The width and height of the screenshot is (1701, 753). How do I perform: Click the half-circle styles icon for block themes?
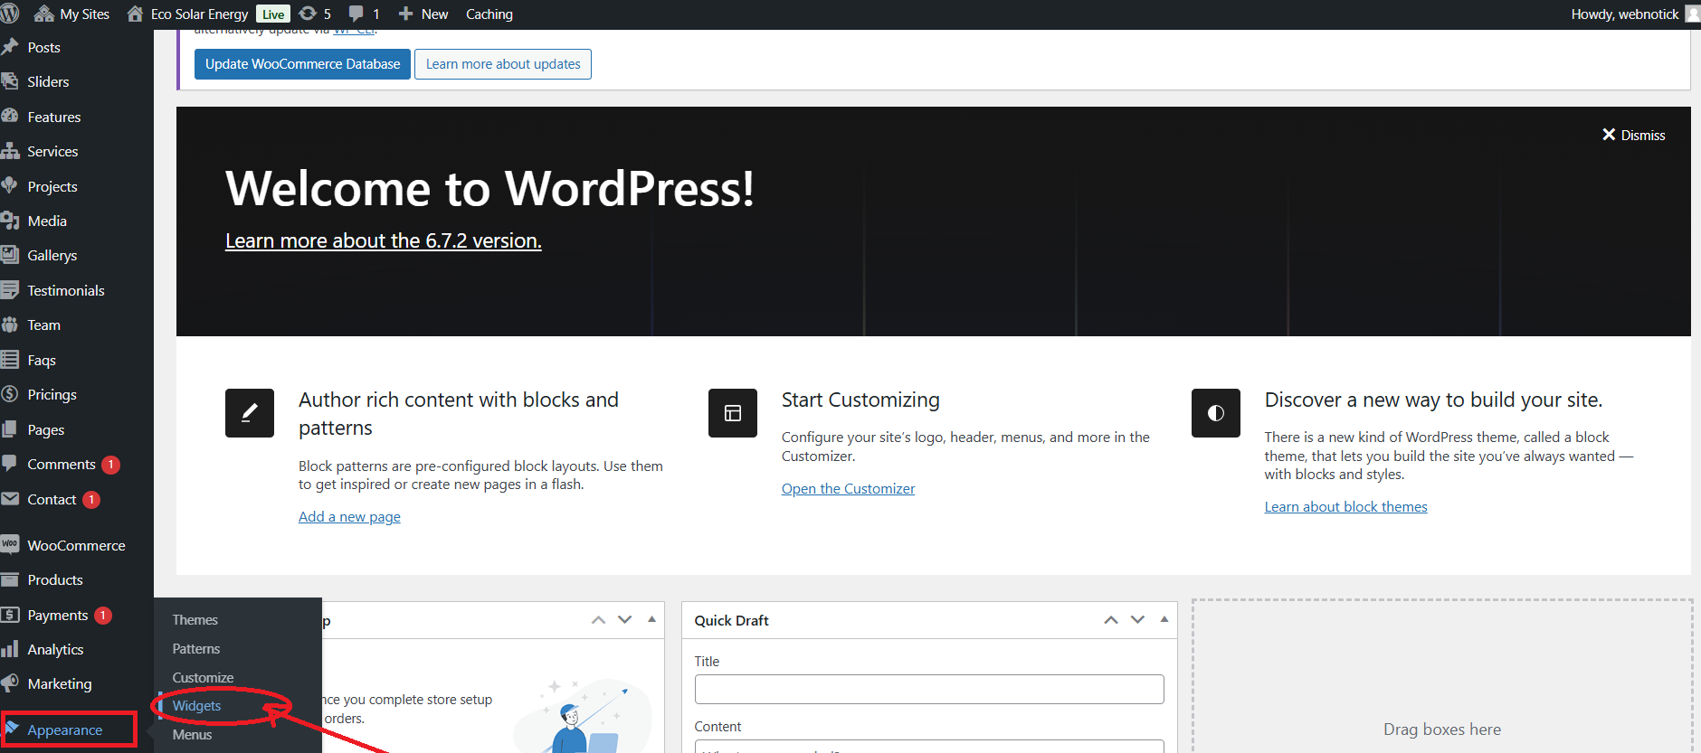pos(1215,413)
